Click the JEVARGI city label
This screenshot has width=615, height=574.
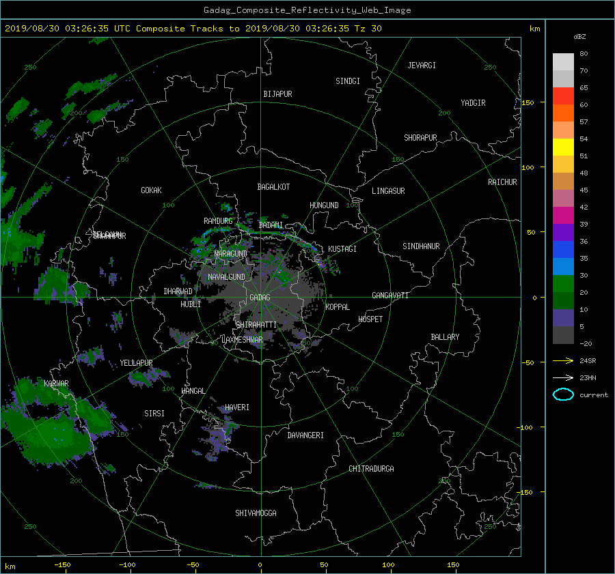(422, 65)
